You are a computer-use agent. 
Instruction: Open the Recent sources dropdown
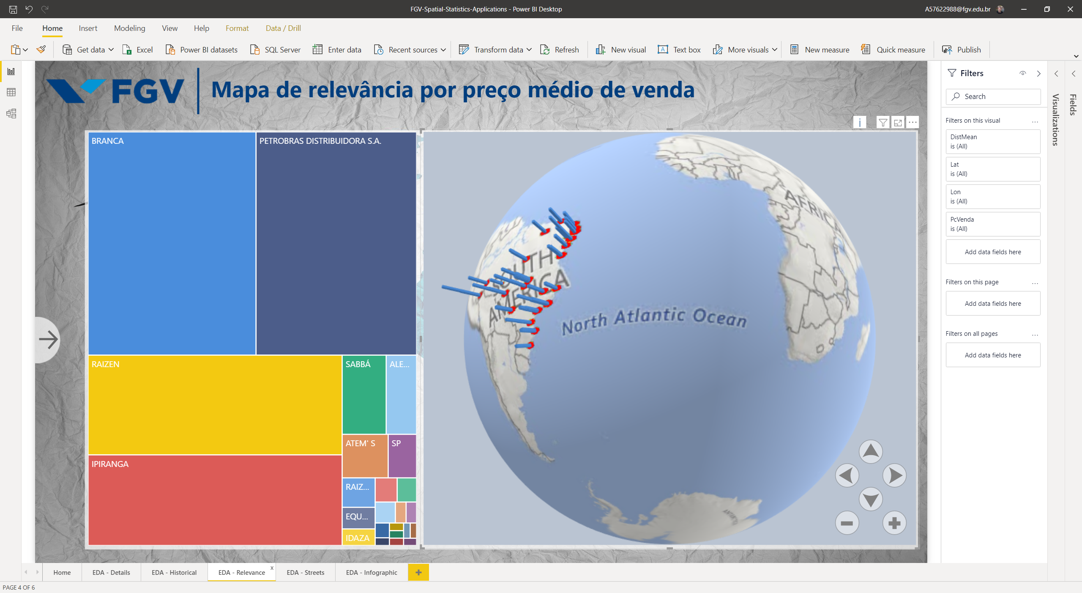click(x=410, y=50)
